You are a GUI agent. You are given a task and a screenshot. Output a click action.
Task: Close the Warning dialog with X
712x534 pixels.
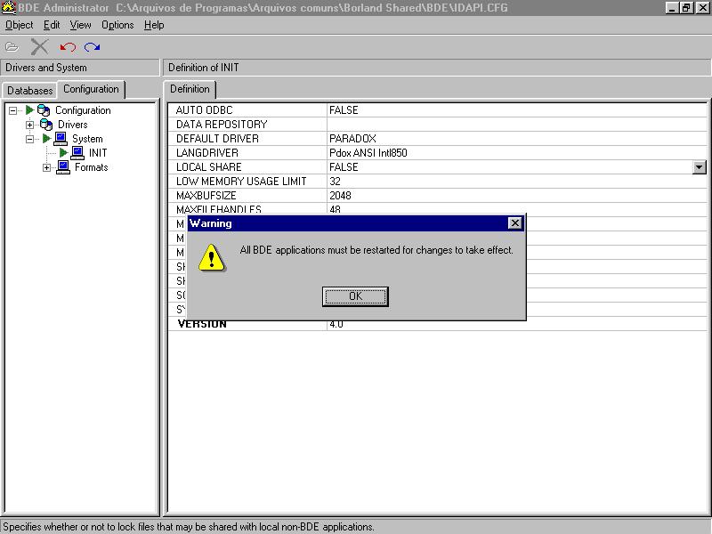tap(514, 223)
